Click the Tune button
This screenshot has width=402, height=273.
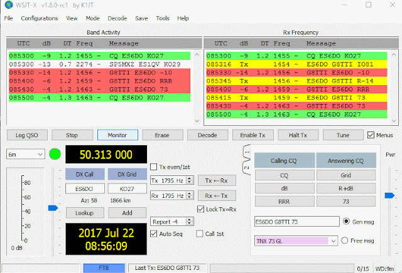[343, 135]
